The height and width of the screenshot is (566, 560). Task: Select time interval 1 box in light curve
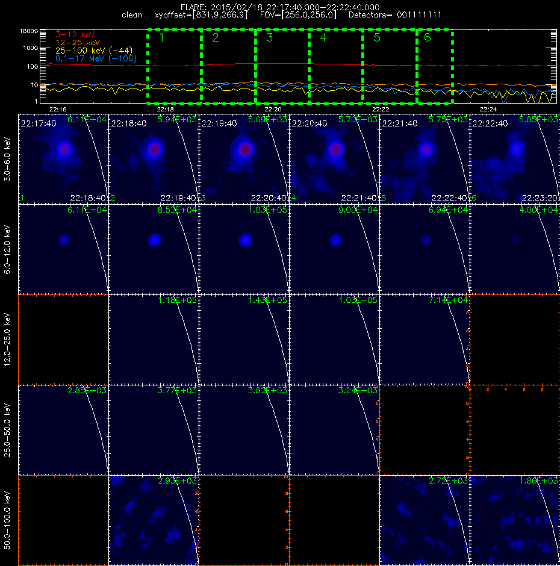click(x=175, y=66)
